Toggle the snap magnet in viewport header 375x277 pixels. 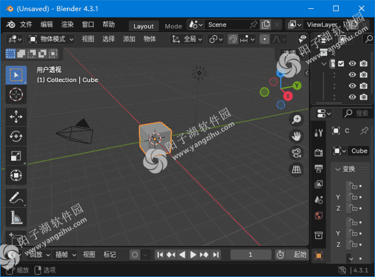pyautogui.click(x=233, y=39)
